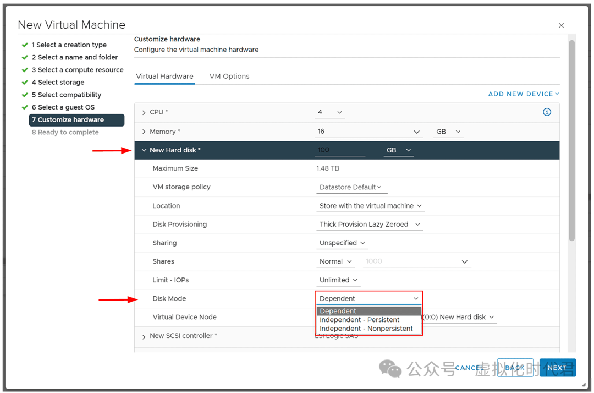Go to step 1 Select a creation type
This screenshot has height=393, width=594.
pyautogui.click(x=69, y=45)
